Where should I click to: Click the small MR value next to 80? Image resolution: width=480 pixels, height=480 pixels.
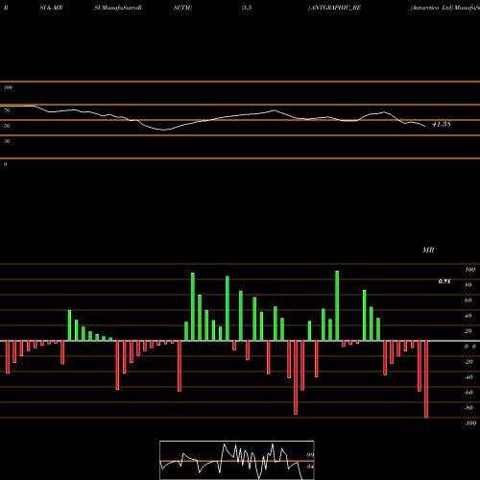[444, 281]
